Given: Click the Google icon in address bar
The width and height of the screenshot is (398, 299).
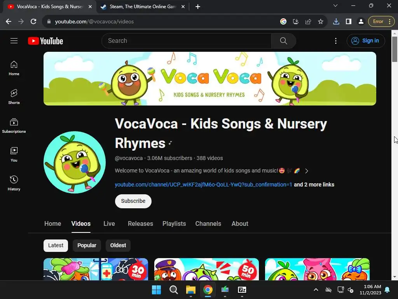Looking at the screenshot, I should 283,22.
